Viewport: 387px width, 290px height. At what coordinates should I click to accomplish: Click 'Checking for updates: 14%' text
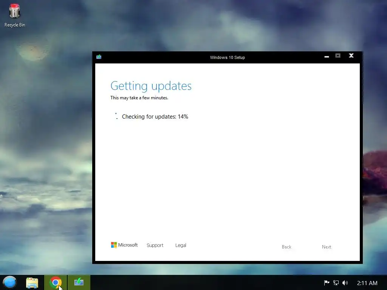click(x=155, y=117)
